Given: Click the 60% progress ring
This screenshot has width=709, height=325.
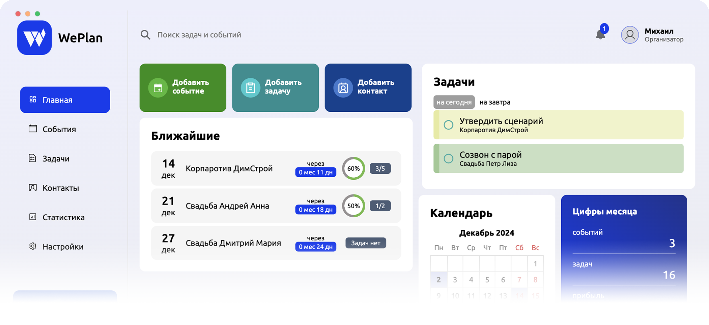Looking at the screenshot, I should tap(353, 169).
